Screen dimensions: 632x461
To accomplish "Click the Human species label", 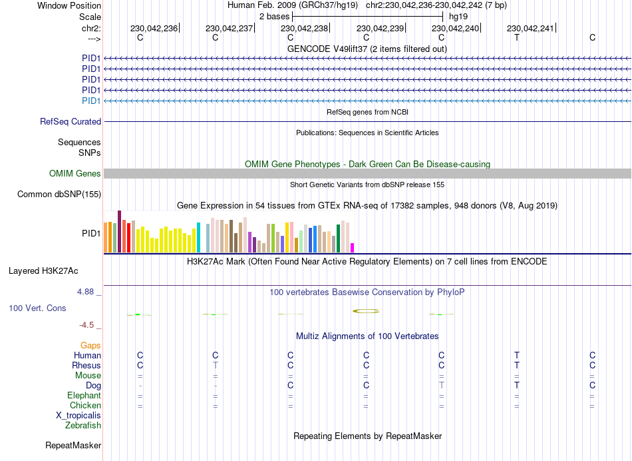I will tap(87, 355).
